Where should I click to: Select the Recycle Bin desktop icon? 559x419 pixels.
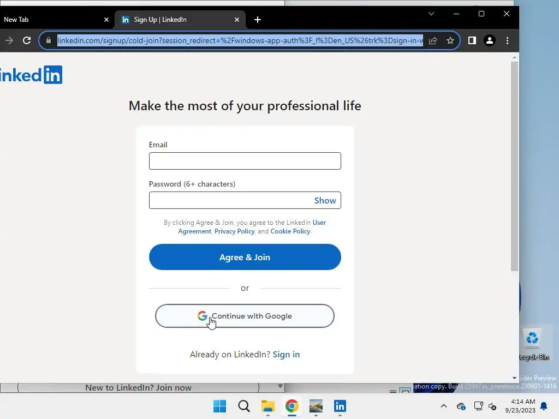click(534, 344)
